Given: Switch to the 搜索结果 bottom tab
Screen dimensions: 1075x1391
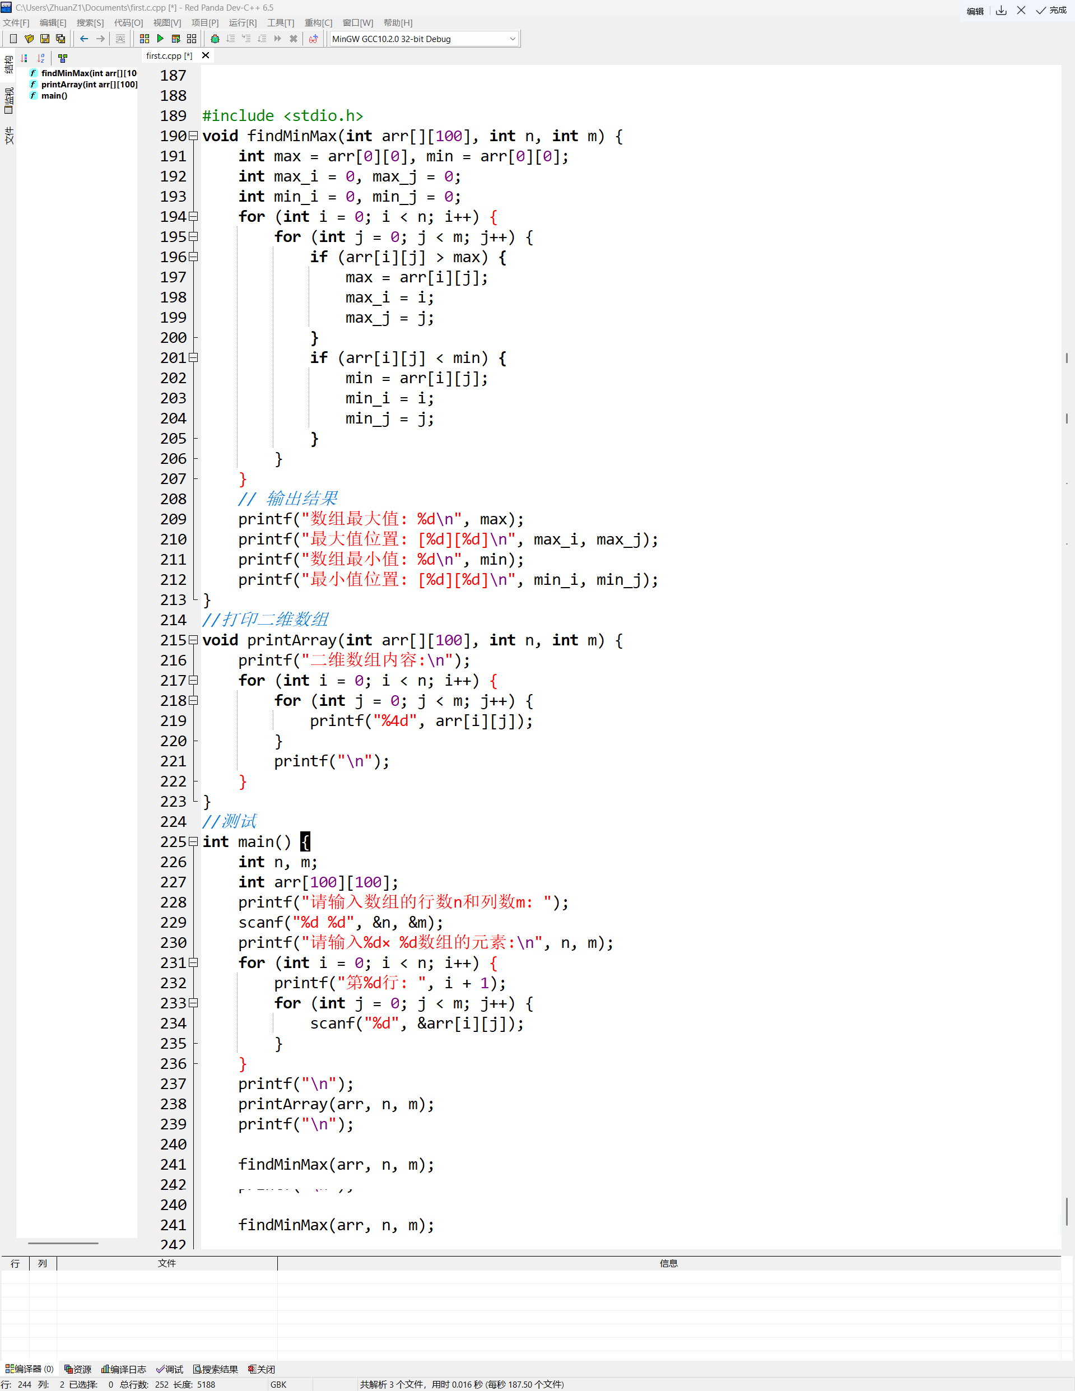Looking at the screenshot, I should (216, 1369).
